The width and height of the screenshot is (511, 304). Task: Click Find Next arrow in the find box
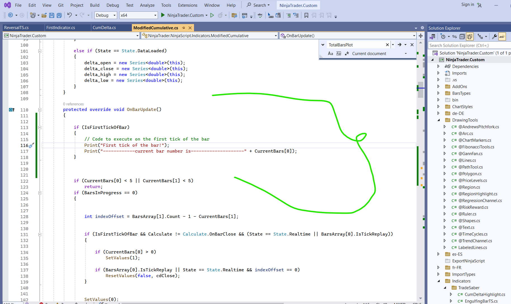click(399, 45)
